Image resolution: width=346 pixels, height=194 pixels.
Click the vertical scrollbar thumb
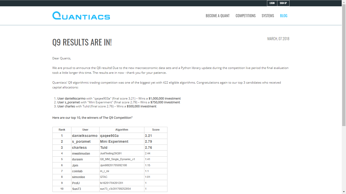344,65
